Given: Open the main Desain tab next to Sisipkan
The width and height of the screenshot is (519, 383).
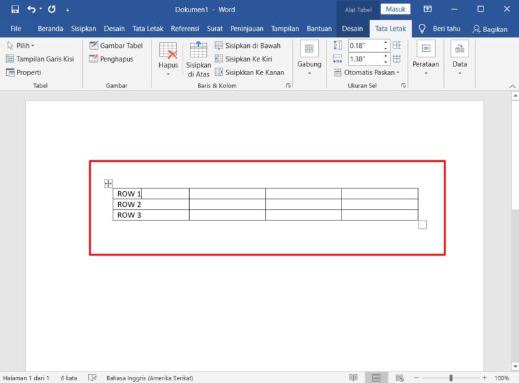Looking at the screenshot, I should click(x=114, y=29).
